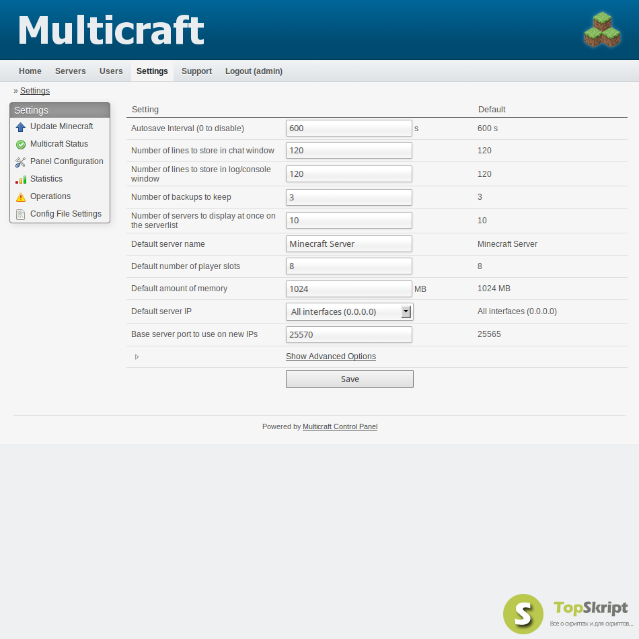This screenshot has height=639, width=639.
Task: Open the Users menu tab
Action: [x=111, y=71]
